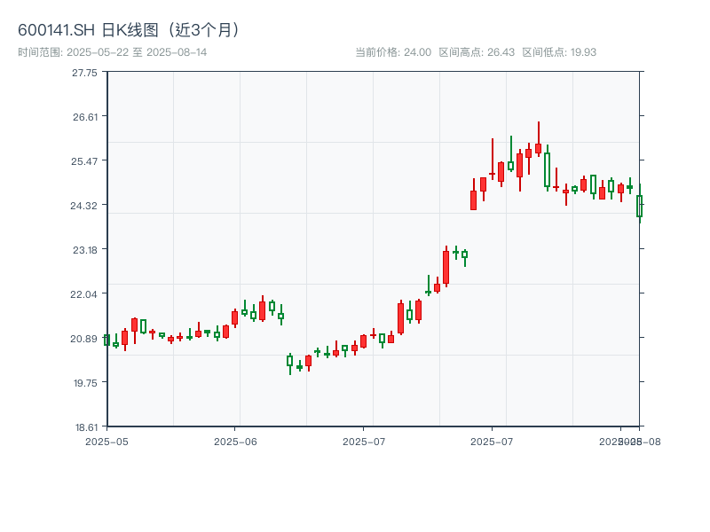Viewport: 710px width, 532px height.
Task: Click the period high 26.43 label
Action: (x=477, y=52)
